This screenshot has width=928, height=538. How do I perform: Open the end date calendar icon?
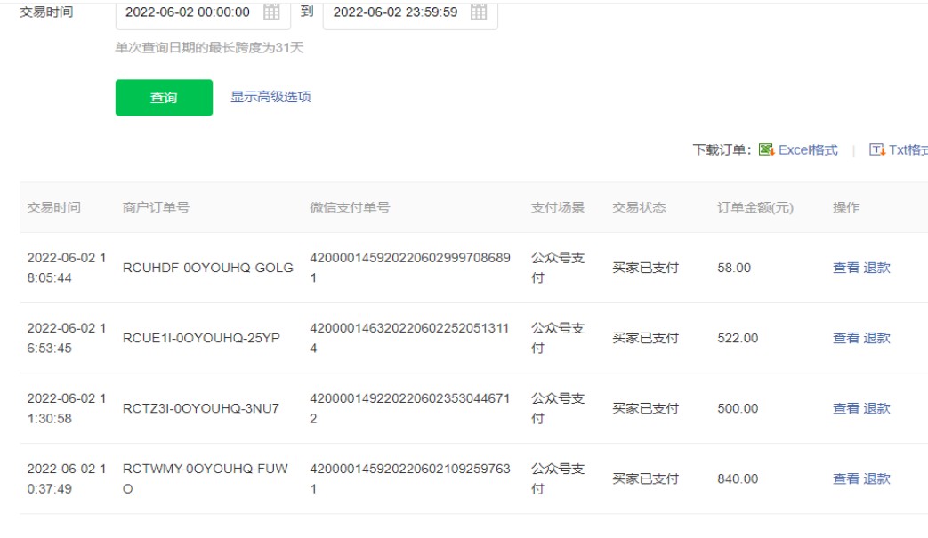(479, 12)
